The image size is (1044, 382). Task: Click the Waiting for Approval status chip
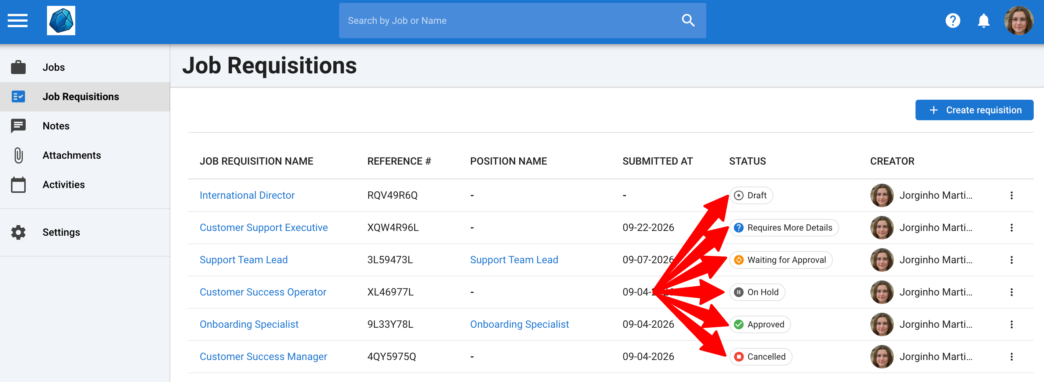(780, 260)
